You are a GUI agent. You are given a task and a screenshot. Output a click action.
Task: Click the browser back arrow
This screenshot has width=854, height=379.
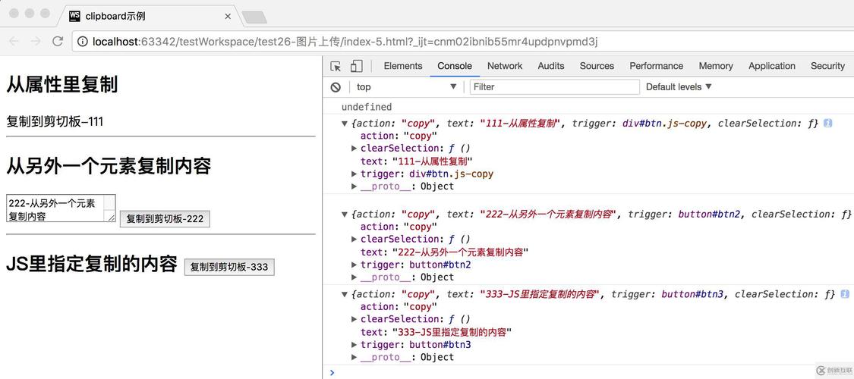[14, 42]
